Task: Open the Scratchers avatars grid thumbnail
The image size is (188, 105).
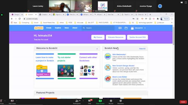Action: click(x=87, y=71)
